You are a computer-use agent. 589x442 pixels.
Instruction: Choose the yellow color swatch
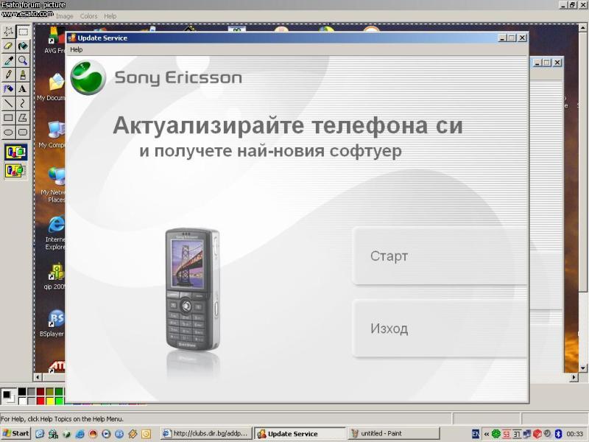pyautogui.click(x=49, y=401)
